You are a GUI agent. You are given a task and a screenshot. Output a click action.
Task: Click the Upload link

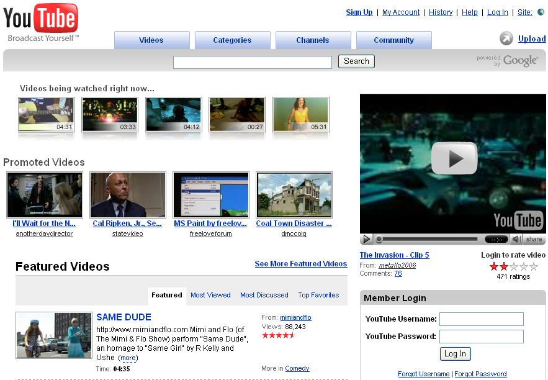click(x=532, y=38)
